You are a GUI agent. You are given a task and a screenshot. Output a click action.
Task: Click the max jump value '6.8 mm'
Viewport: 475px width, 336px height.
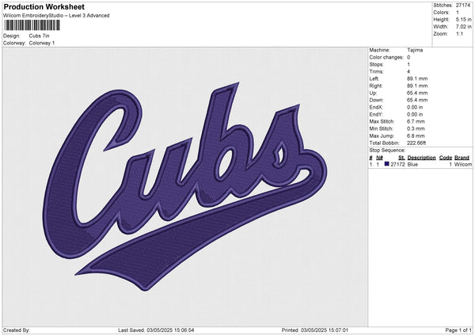tap(416, 136)
